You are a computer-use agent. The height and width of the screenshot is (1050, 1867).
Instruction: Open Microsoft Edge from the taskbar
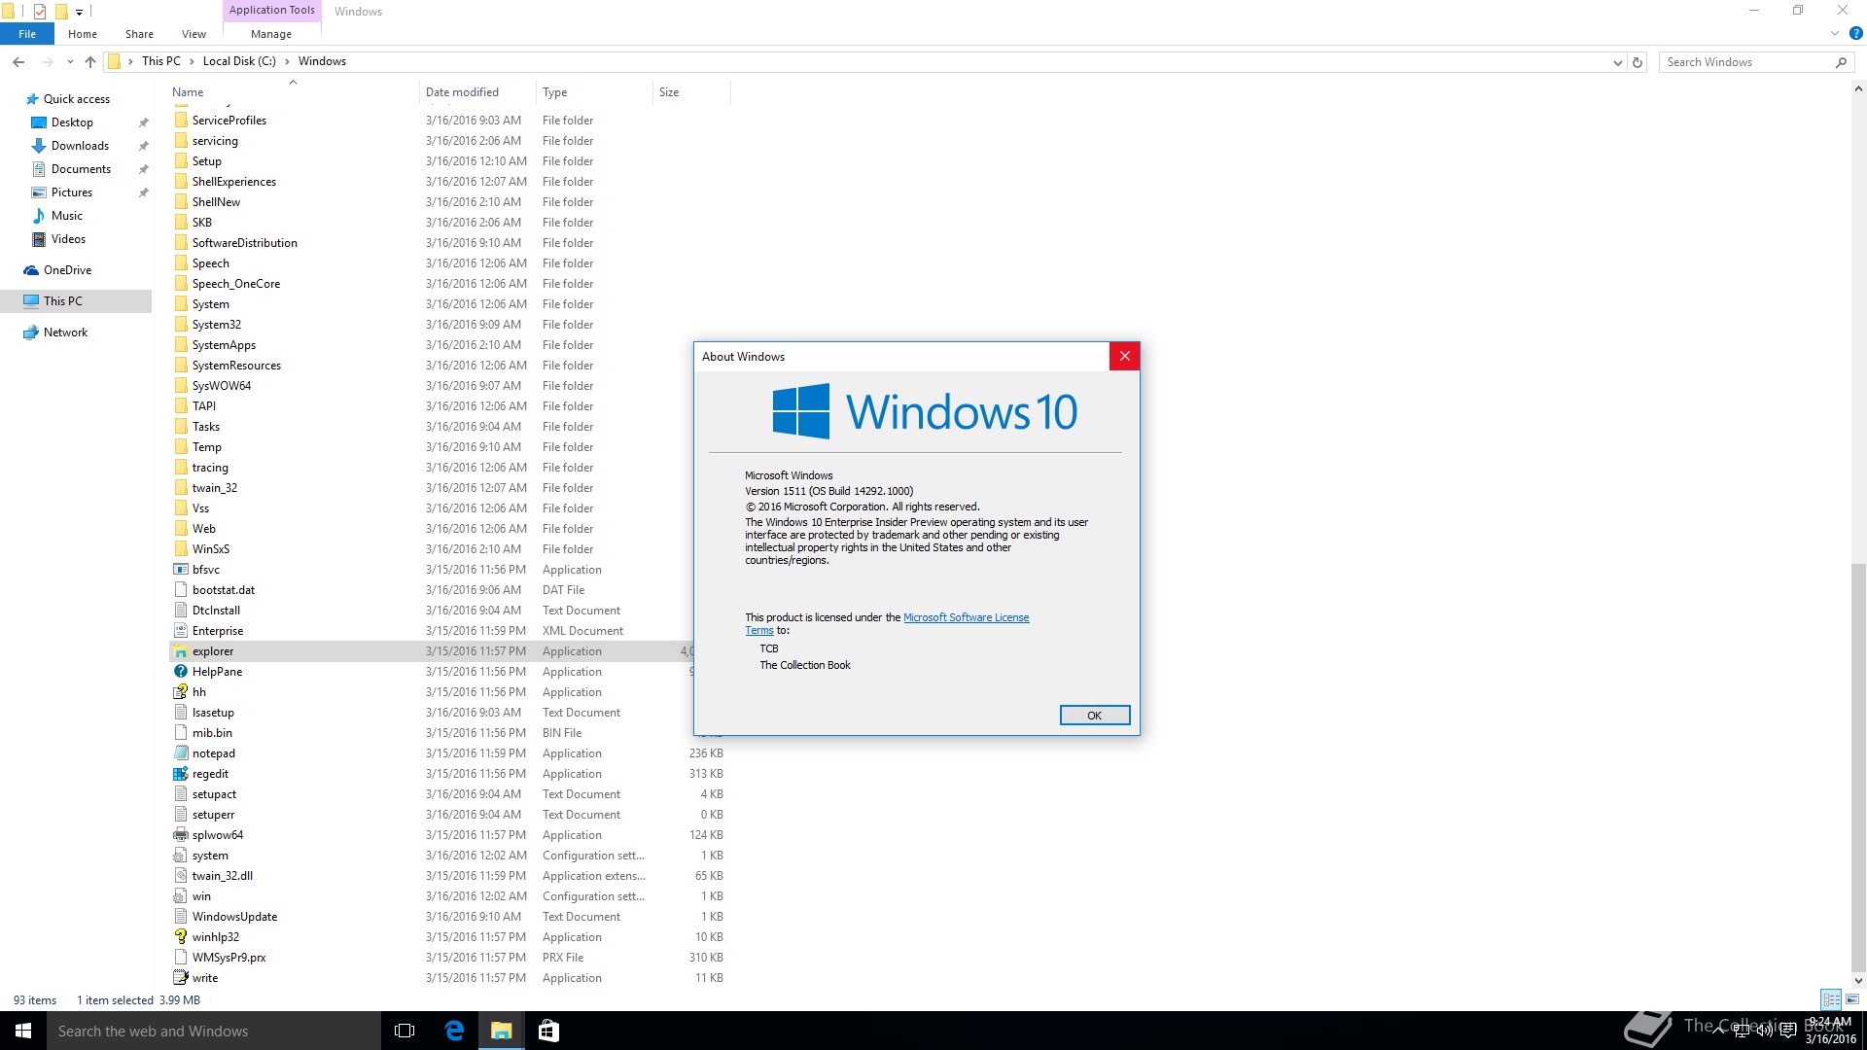pyautogui.click(x=454, y=1031)
